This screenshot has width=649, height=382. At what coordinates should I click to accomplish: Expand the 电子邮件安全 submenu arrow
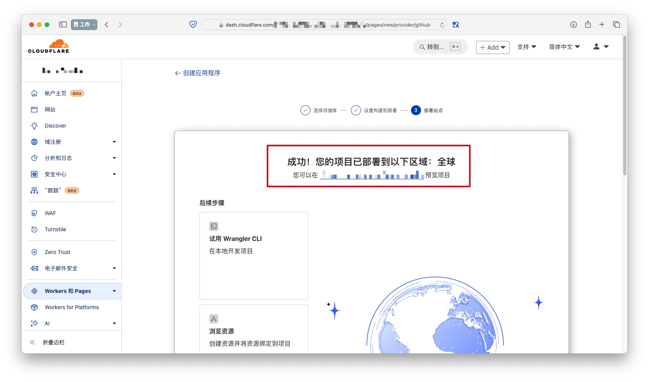114,268
